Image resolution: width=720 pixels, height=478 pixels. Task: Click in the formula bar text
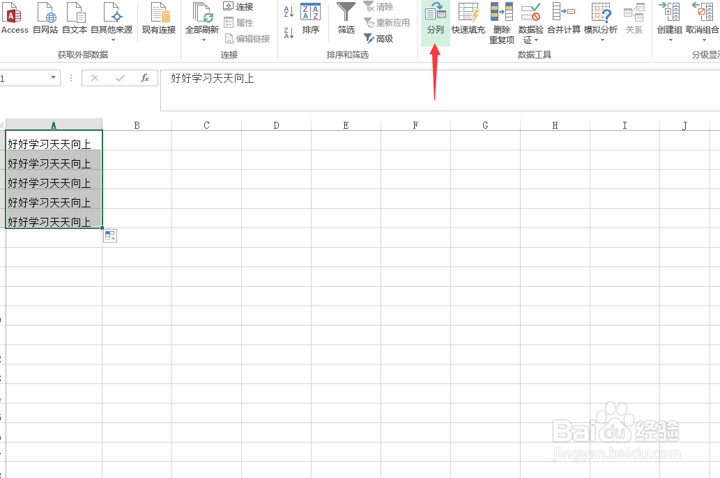(212, 79)
